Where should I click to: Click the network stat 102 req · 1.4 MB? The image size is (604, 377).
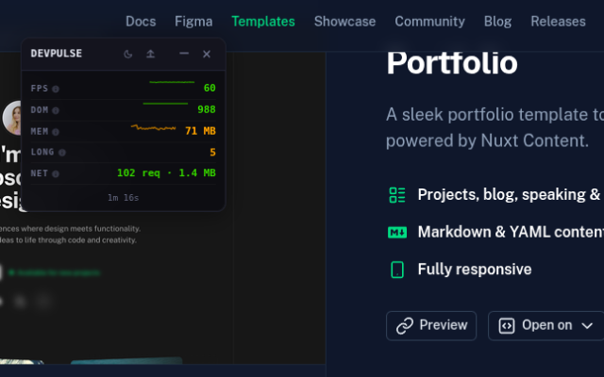click(x=166, y=173)
